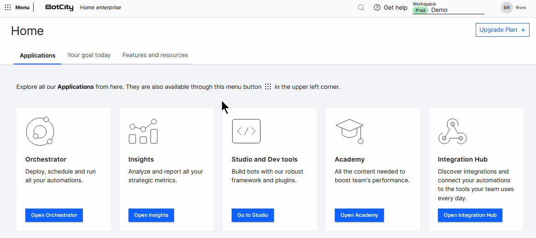The width and height of the screenshot is (536, 238).
Task: Click the Integration Hub webhook icon
Action: click(x=453, y=131)
